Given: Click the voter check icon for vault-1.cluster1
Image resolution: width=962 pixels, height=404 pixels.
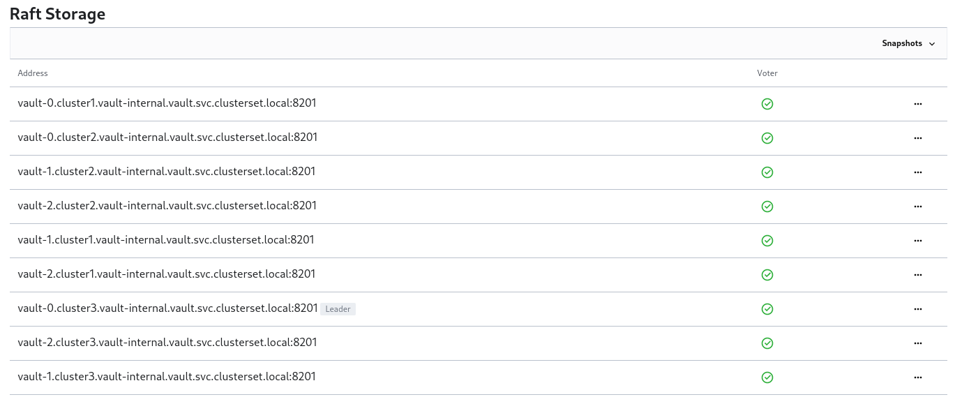Looking at the screenshot, I should pos(767,241).
